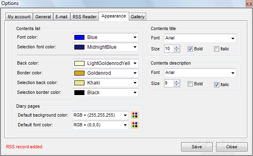
Task: Open the Default font color RGB dropdown
Action: 100,125
